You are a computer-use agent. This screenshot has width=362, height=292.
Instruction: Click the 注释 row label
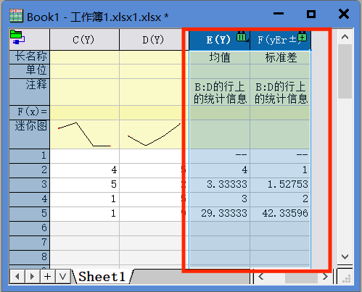click(30, 92)
